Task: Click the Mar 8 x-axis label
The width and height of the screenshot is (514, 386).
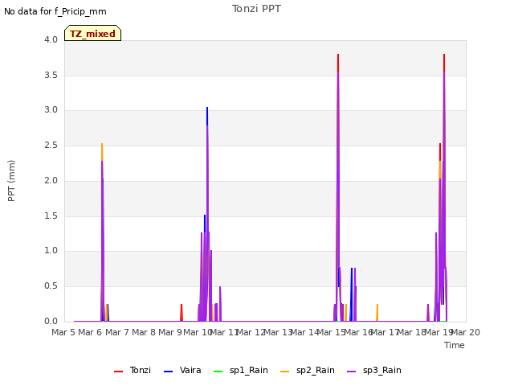Action: pos(144,332)
